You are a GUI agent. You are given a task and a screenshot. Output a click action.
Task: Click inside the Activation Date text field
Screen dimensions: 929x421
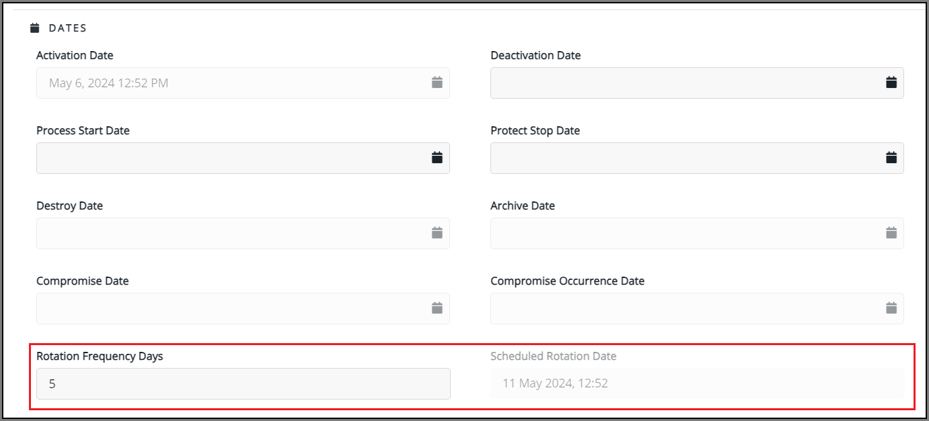coord(229,83)
